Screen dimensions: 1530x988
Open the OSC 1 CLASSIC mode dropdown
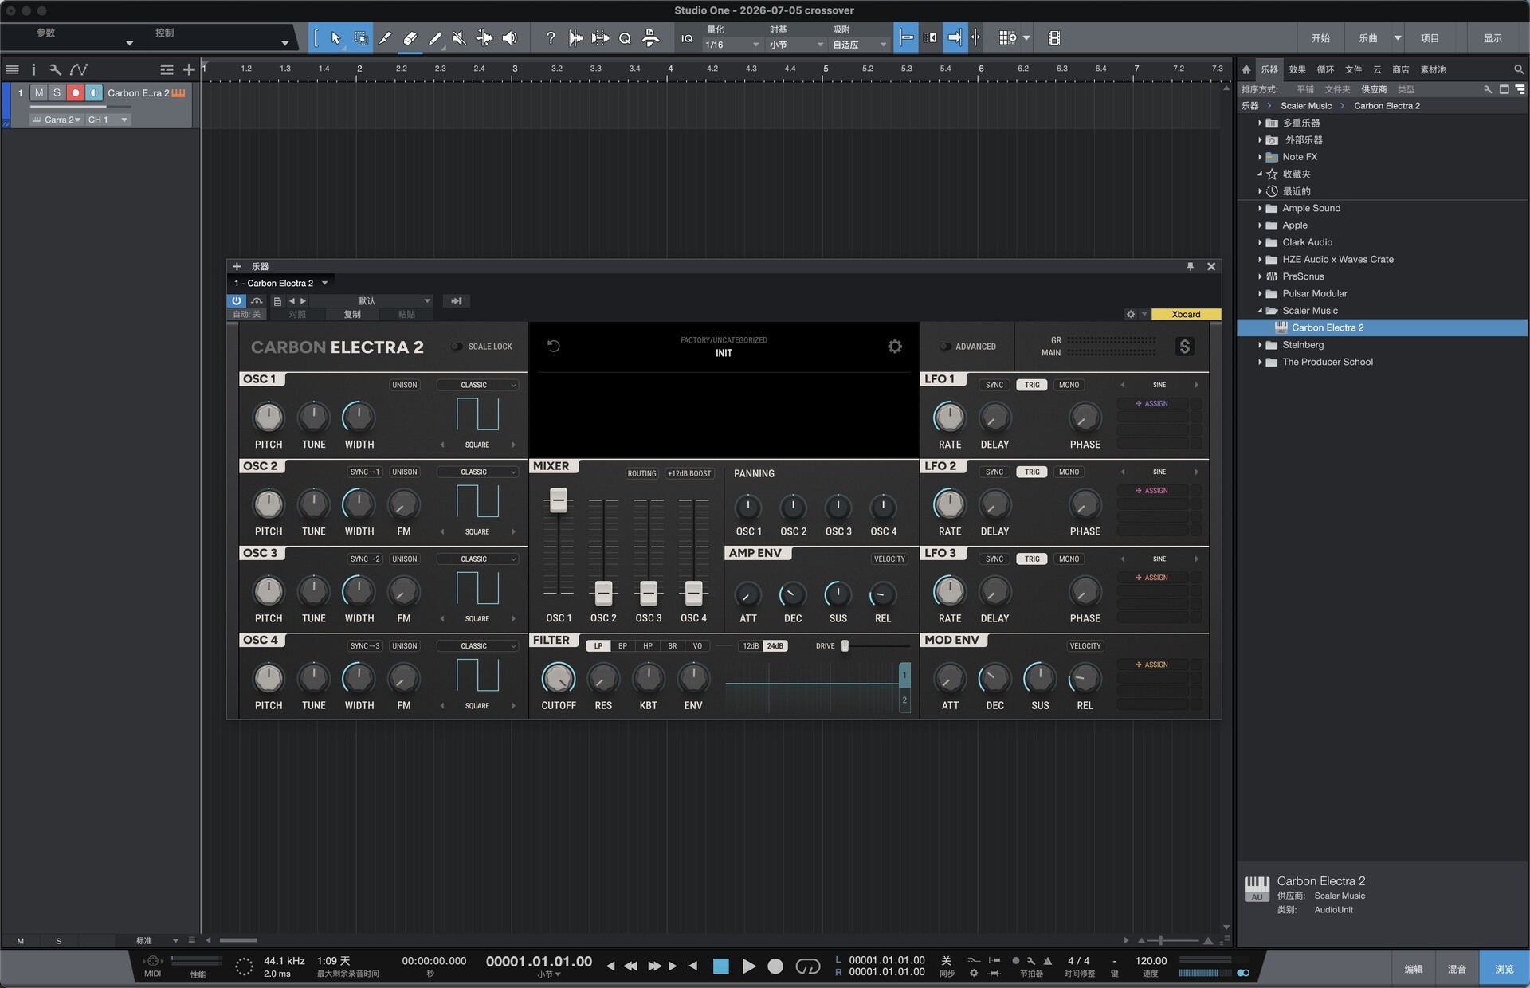point(478,385)
